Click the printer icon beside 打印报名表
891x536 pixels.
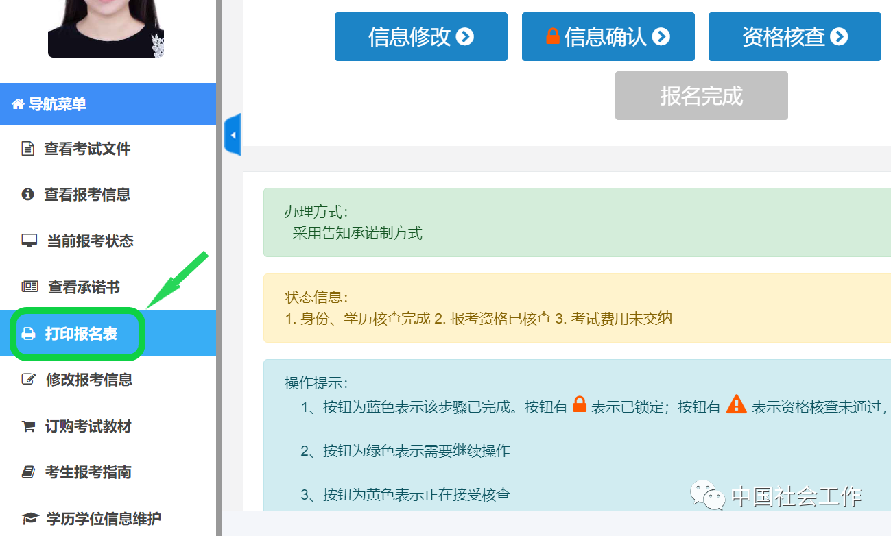coord(28,334)
